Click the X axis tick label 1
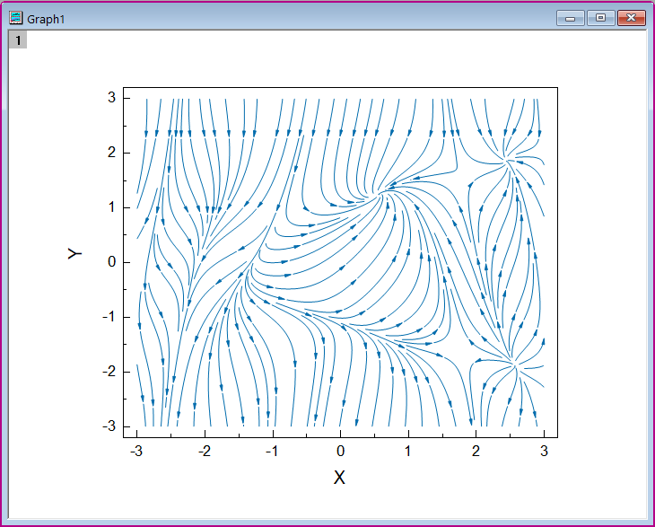655x527 pixels. (408, 452)
